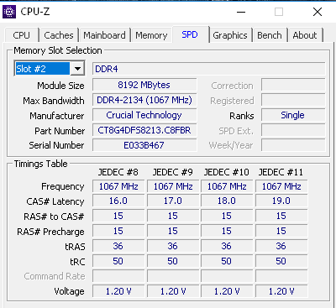336x308 pixels.
Task: Click CAS# Latency value 17.0
Action: pyautogui.click(x=173, y=201)
